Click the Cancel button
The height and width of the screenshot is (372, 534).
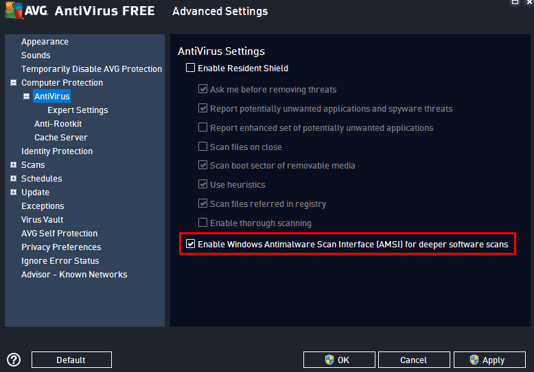click(414, 360)
